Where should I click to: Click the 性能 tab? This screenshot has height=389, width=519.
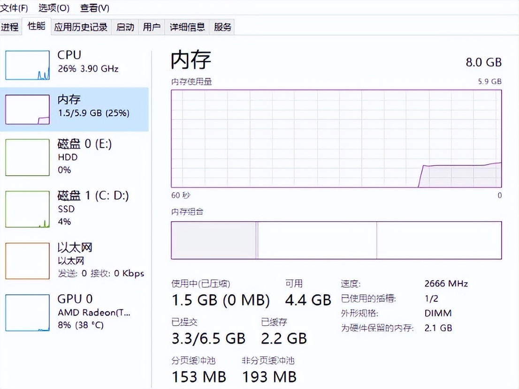pos(36,26)
